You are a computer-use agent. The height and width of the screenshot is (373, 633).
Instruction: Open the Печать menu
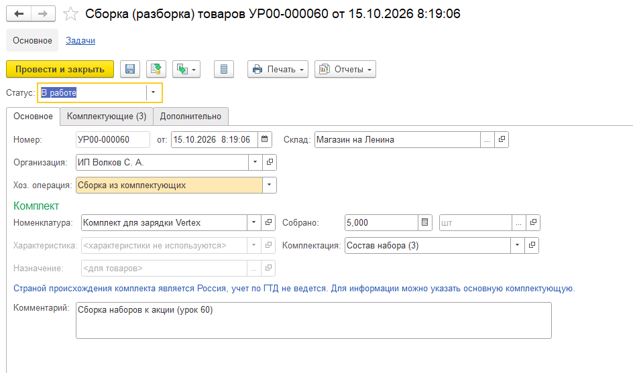278,69
